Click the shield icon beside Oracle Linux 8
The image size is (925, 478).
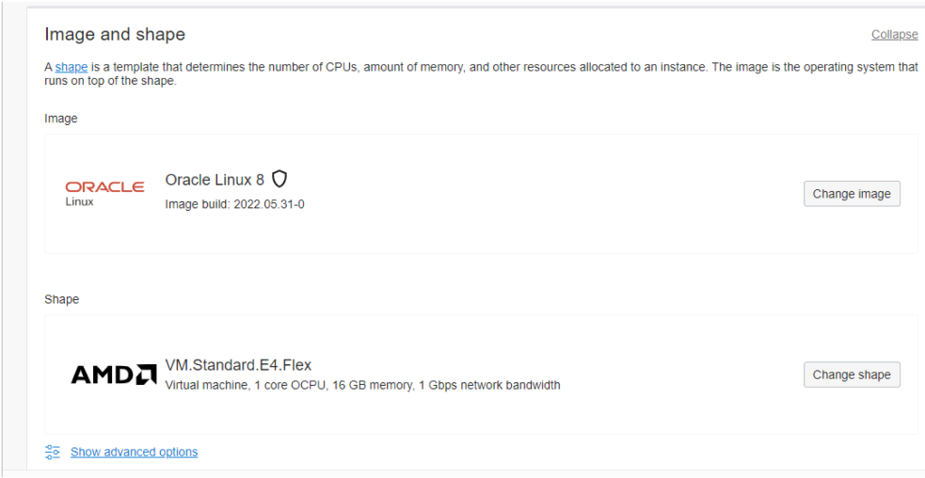coord(279,179)
